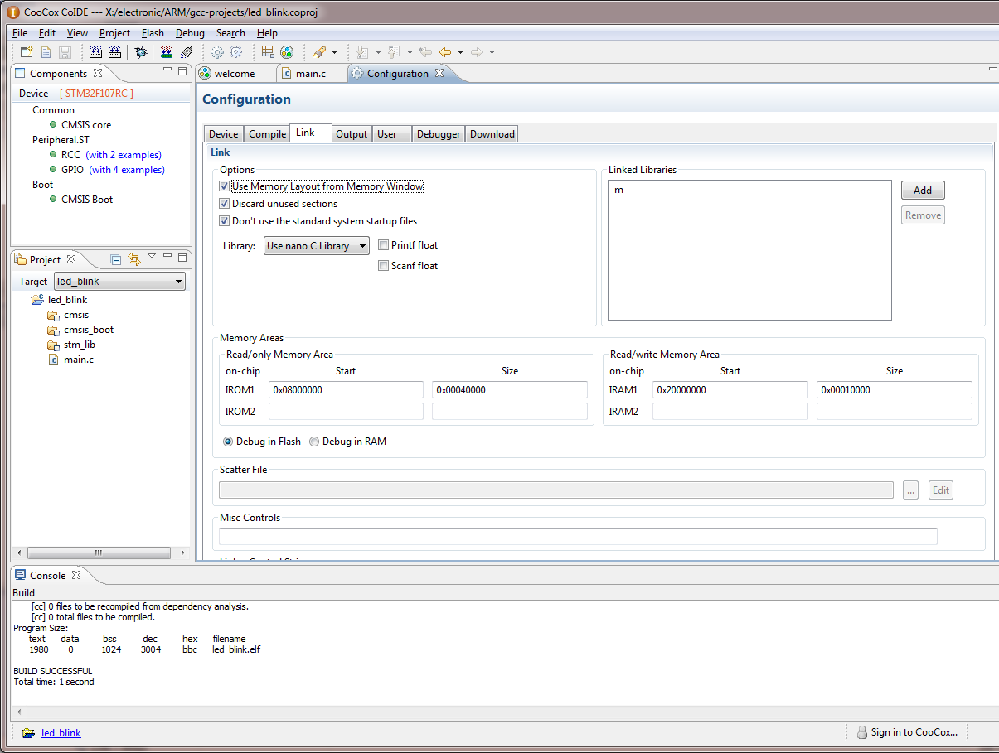This screenshot has height=753, width=999.
Task: Click the Misc Controls input field
Action: click(x=578, y=536)
